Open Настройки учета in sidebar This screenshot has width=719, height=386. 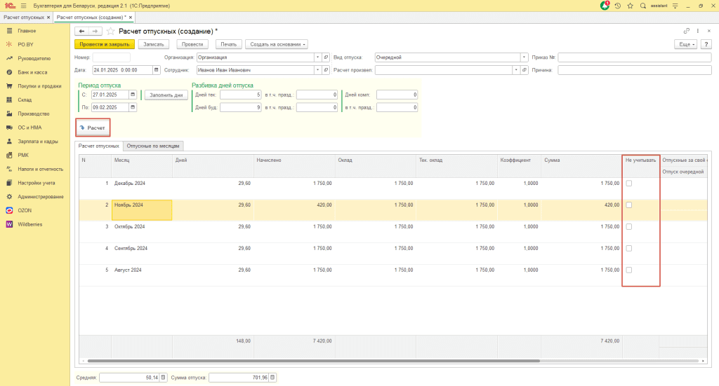click(x=37, y=183)
